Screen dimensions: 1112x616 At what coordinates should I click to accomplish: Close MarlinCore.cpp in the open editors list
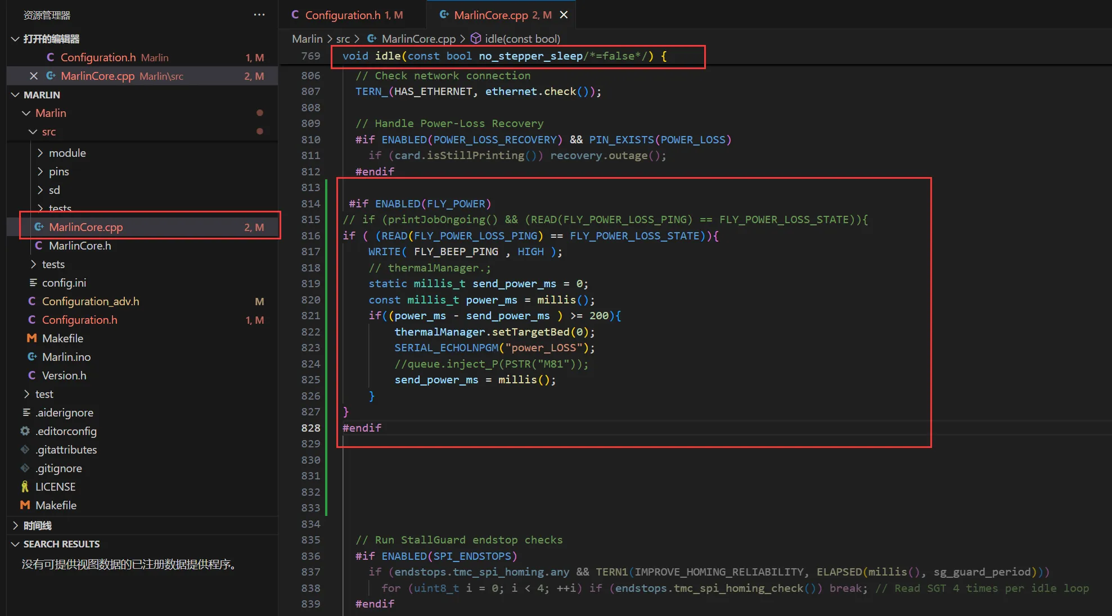point(34,76)
